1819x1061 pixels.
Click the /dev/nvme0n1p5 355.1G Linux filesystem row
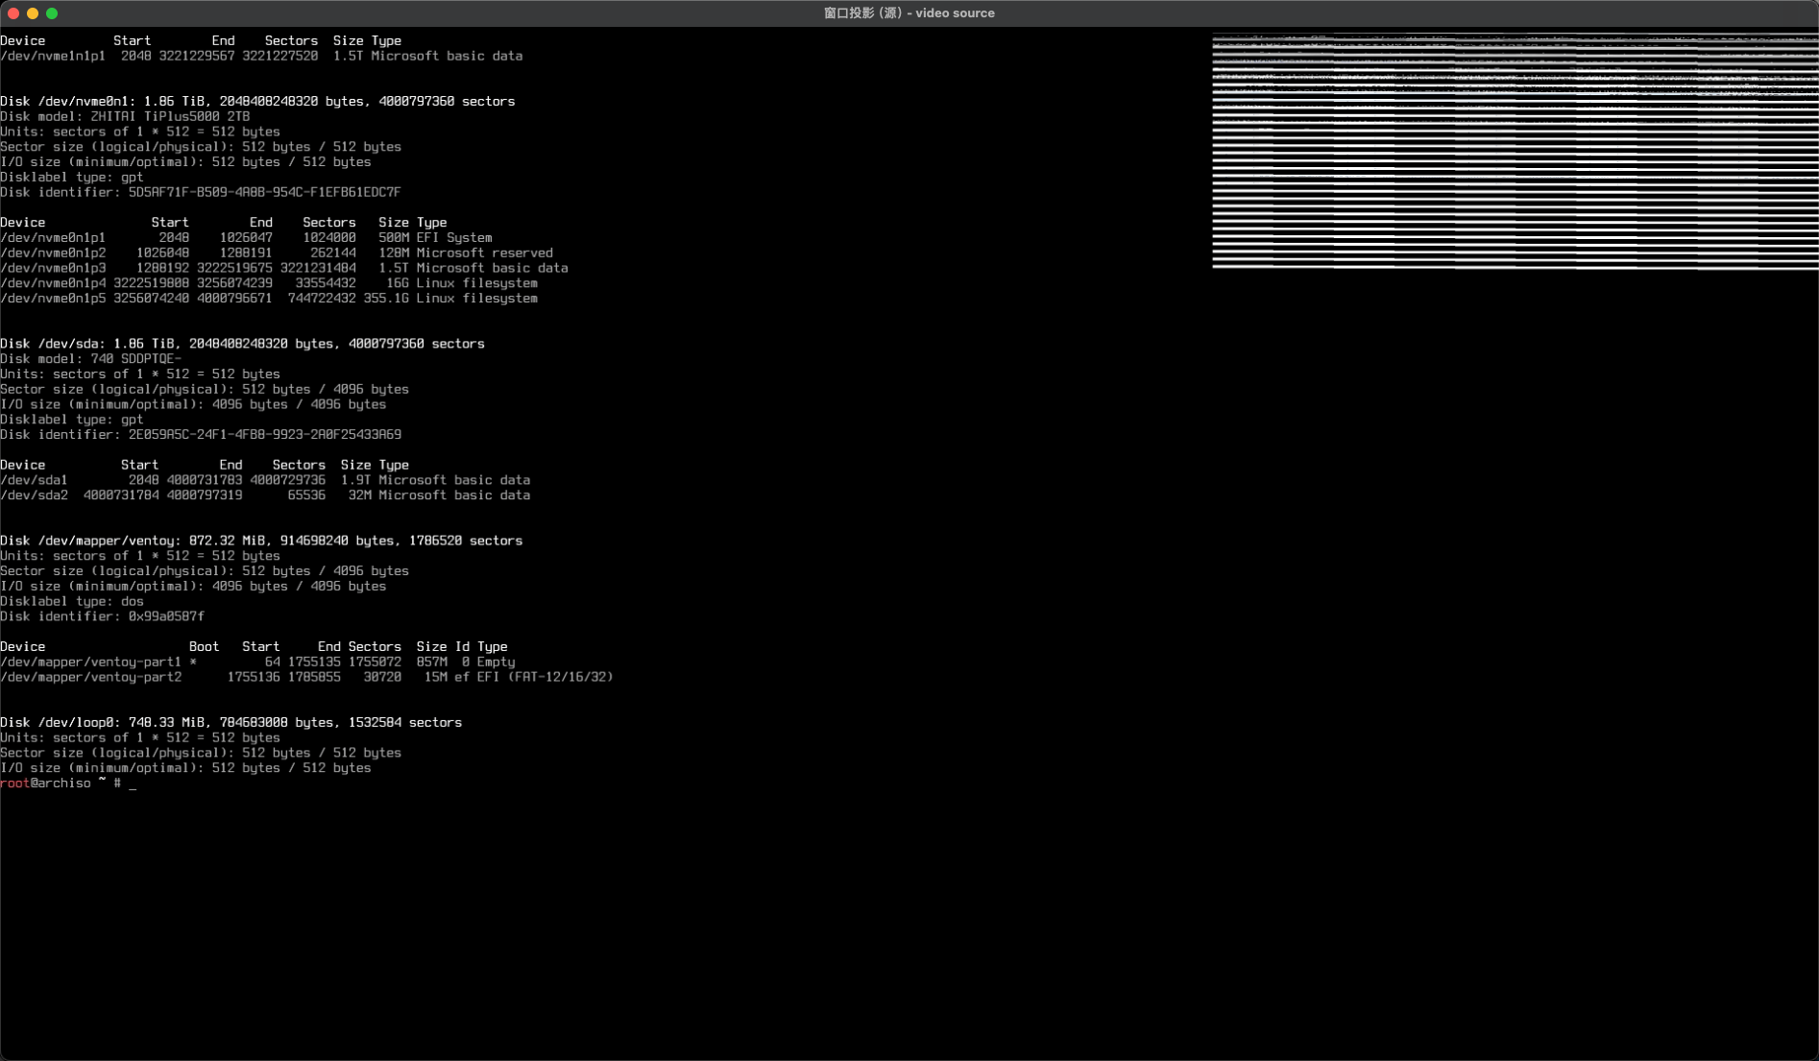click(x=269, y=300)
